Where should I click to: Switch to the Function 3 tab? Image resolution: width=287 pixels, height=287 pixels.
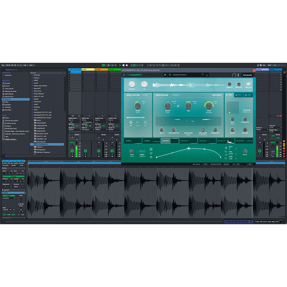pos(207,141)
